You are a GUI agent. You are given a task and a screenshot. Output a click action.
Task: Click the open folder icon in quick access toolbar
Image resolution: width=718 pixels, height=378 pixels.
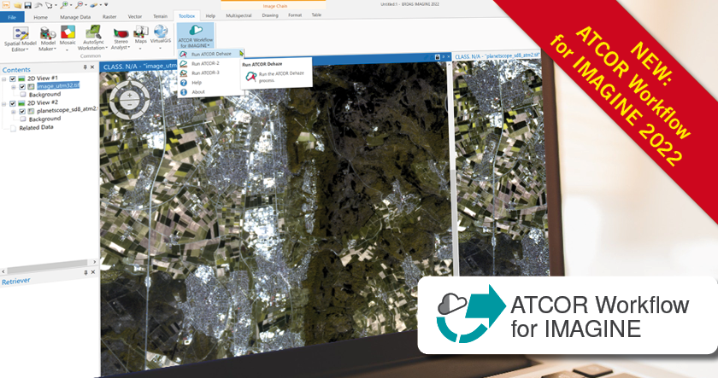[x=17, y=5]
